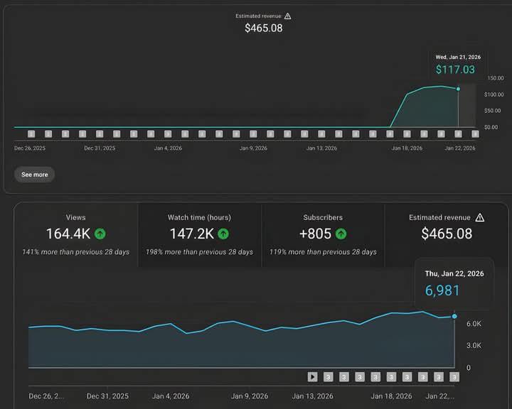Click the leftmost video marker below revenue chart
512x409 pixels.
[31, 133]
